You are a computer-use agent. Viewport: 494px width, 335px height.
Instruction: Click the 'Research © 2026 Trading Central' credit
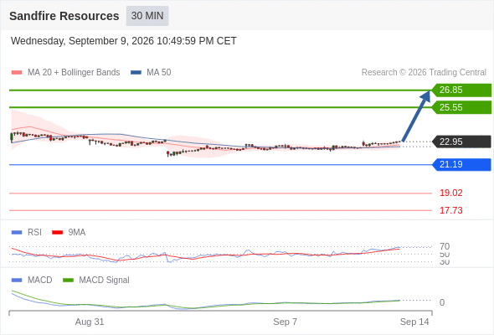(x=424, y=73)
